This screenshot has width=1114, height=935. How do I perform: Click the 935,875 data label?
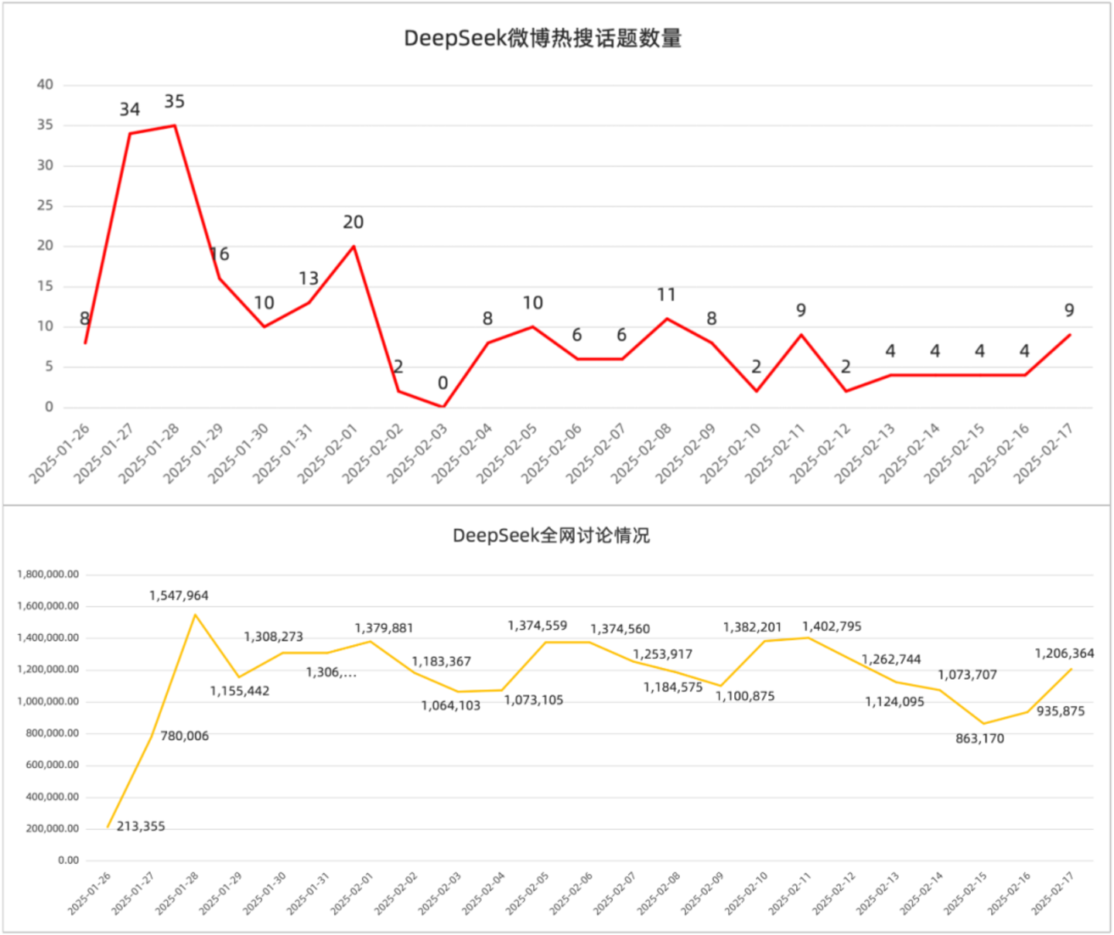[x=1061, y=711]
